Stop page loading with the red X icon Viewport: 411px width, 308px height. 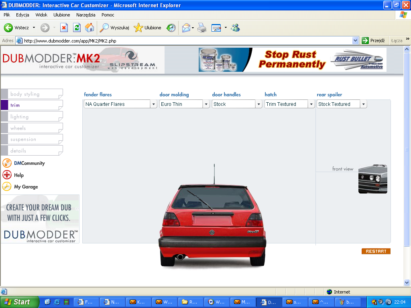(x=64, y=28)
